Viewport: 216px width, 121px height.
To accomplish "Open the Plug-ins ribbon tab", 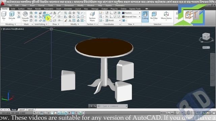I will [x=114, y=9].
